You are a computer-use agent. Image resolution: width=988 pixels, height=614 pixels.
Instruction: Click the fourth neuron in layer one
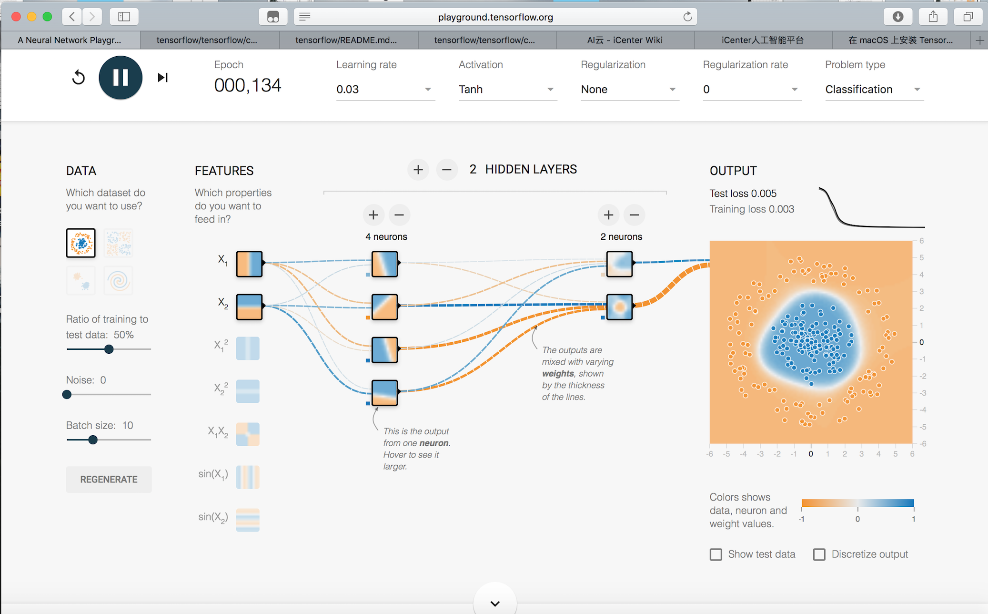[384, 392]
